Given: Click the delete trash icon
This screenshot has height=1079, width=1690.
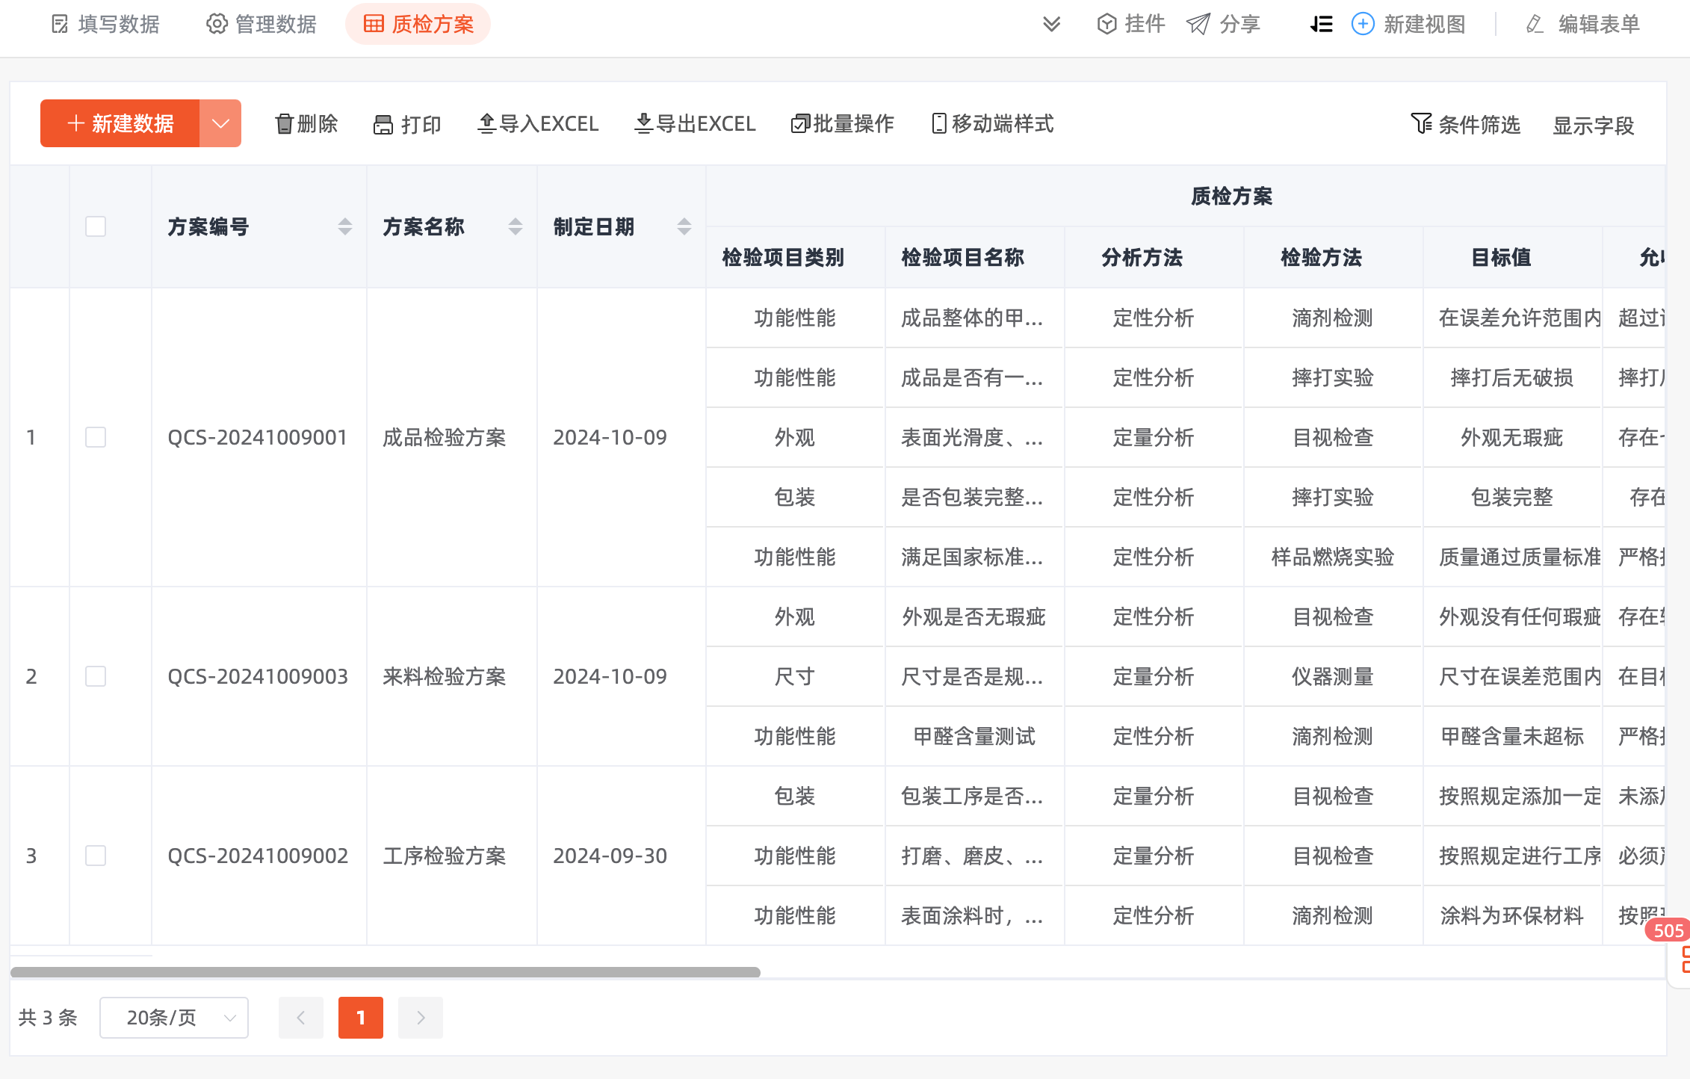Looking at the screenshot, I should (284, 124).
